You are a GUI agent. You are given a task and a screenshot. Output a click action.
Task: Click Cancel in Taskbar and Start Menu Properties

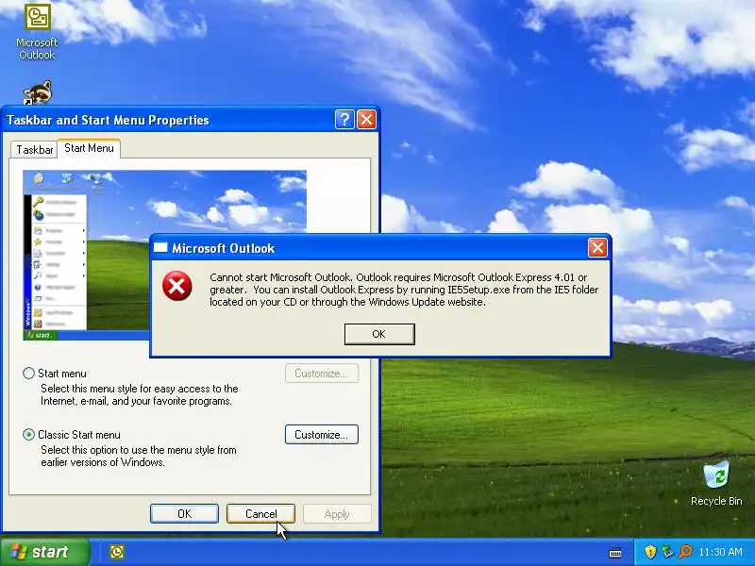pos(260,513)
